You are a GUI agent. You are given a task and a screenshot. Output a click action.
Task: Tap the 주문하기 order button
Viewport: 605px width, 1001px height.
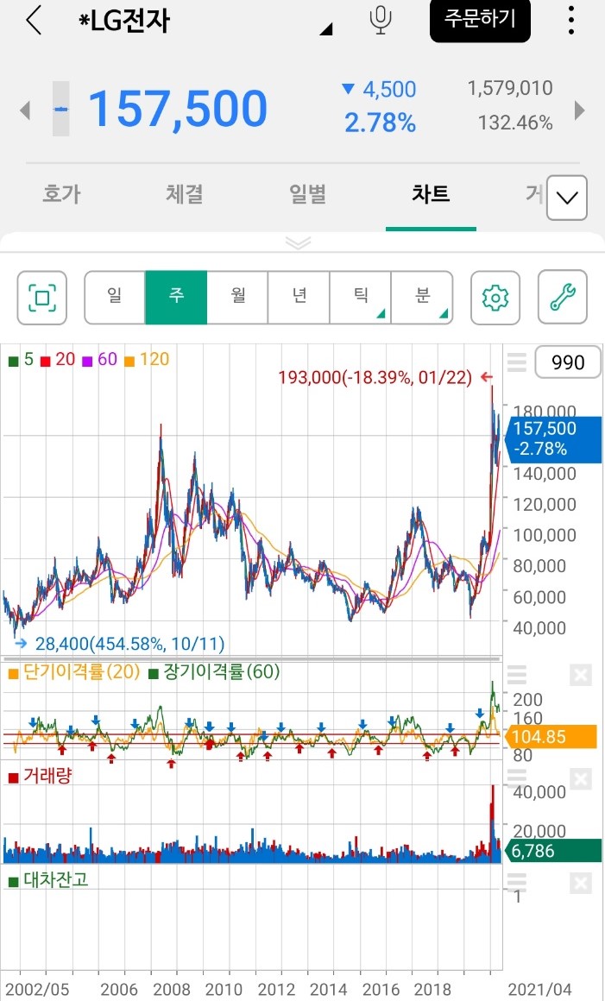(x=480, y=21)
